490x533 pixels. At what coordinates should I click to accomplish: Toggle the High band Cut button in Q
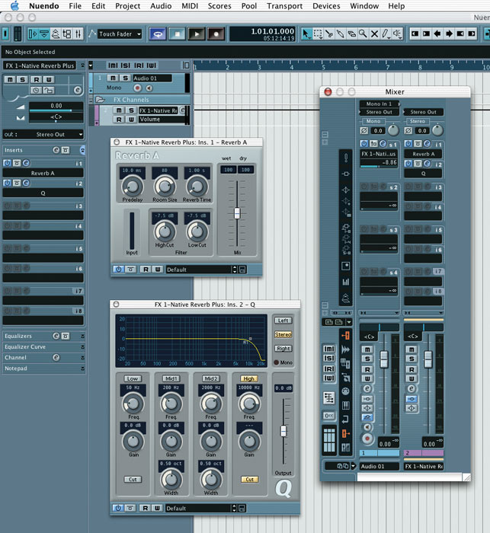pos(249,479)
